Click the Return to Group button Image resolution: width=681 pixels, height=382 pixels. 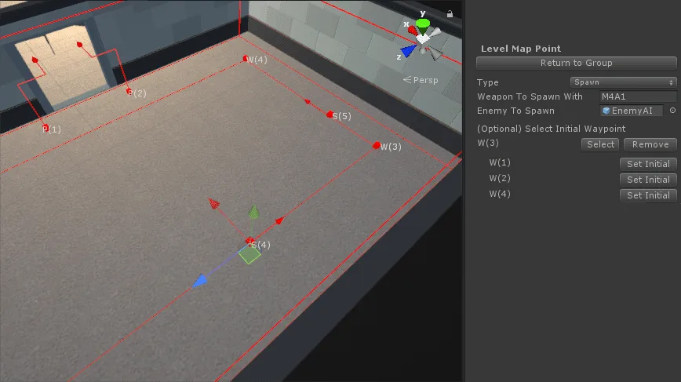pyautogui.click(x=577, y=63)
